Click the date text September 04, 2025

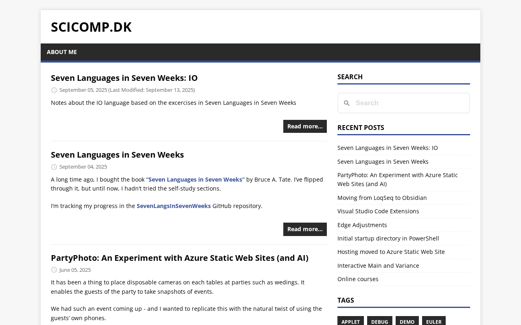point(83,167)
